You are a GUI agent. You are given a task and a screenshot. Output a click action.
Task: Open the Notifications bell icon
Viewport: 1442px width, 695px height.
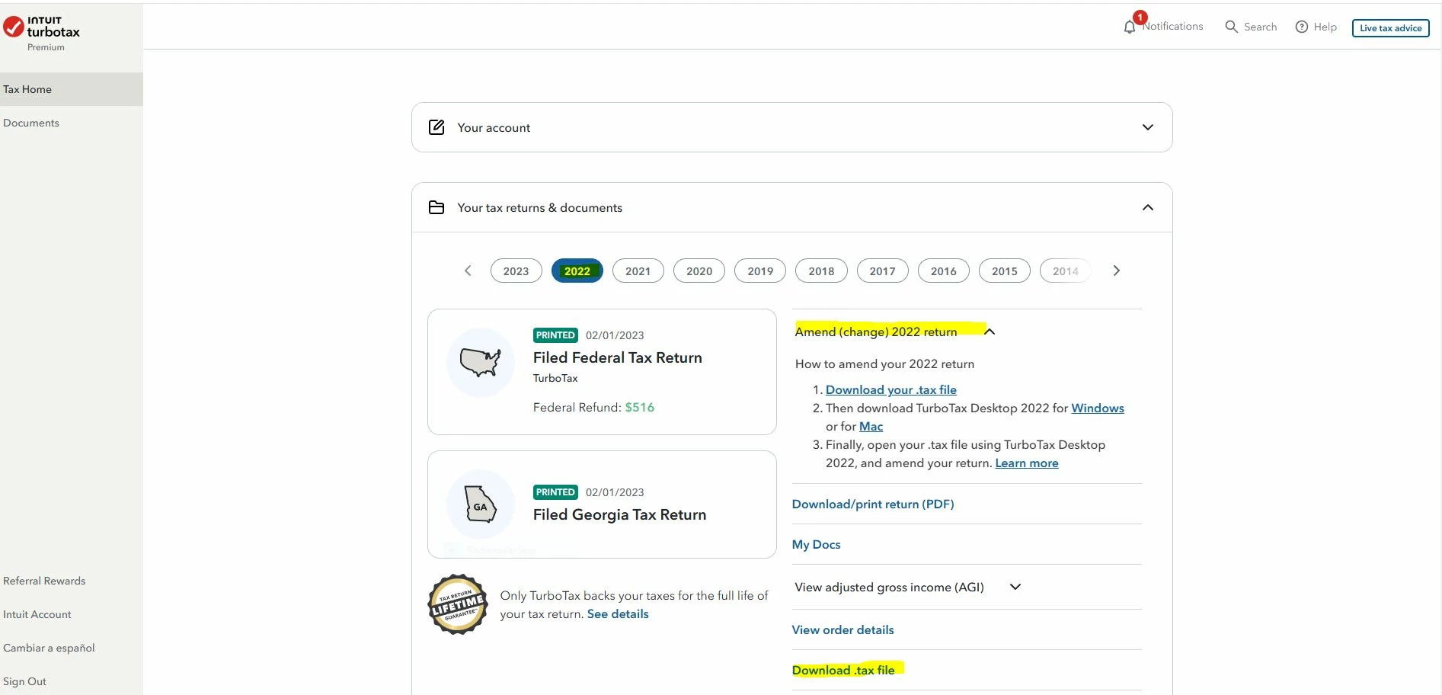coord(1130,27)
